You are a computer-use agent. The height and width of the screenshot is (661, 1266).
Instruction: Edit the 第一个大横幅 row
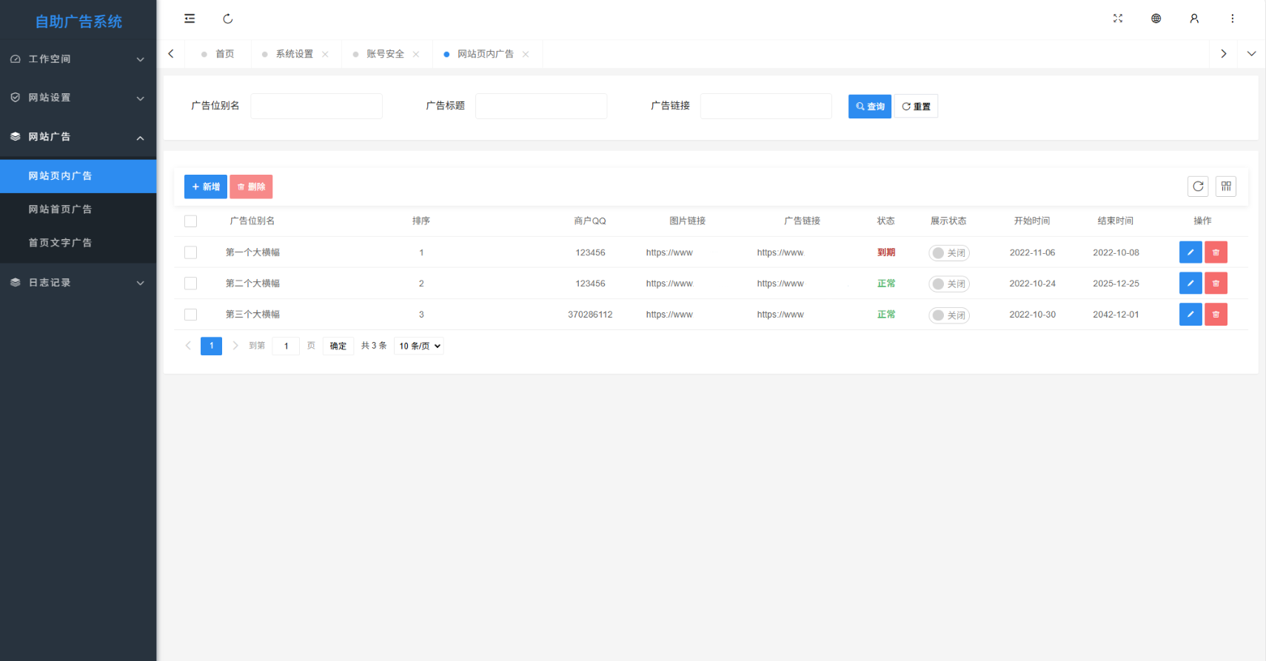(x=1190, y=252)
